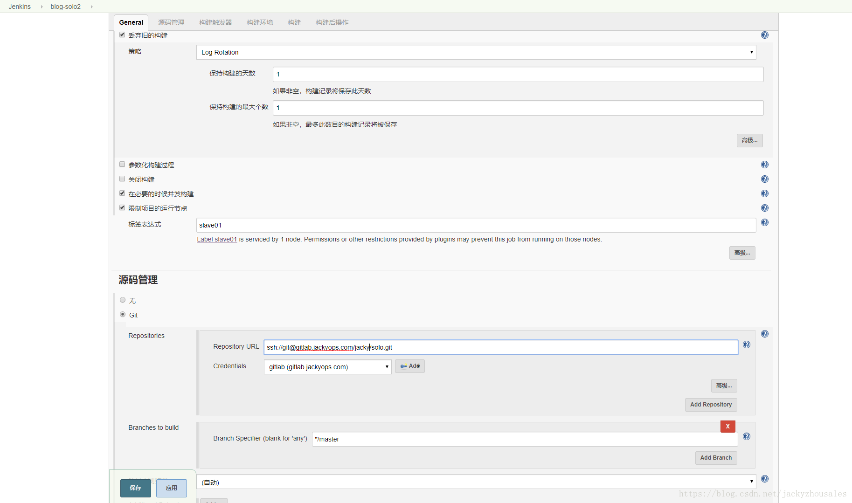Click breadcrumb arrow after blog-solo2
Image resolution: width=852 pixels, height=503 pixels.
91,7
